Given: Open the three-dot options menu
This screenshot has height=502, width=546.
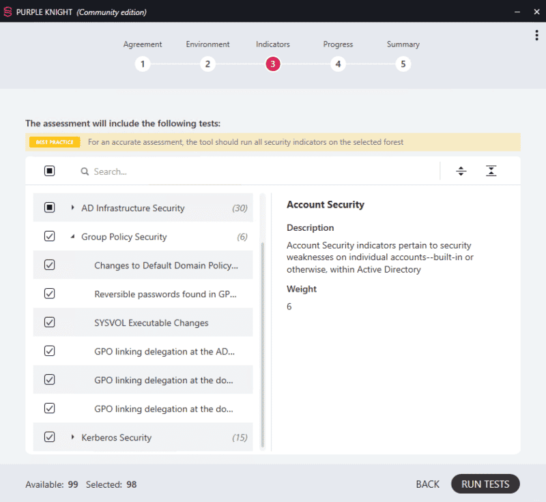Looking at the screenshot, I should coord(537,36).
